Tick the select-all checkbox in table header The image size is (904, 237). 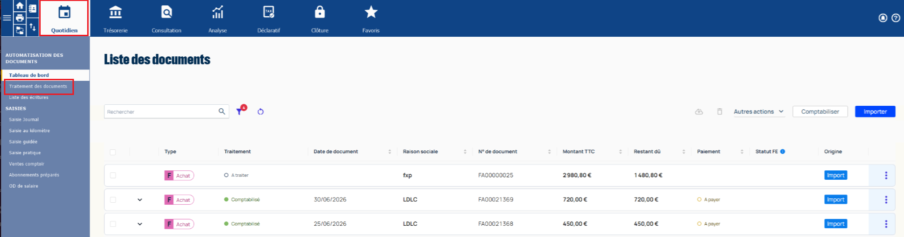113,152
